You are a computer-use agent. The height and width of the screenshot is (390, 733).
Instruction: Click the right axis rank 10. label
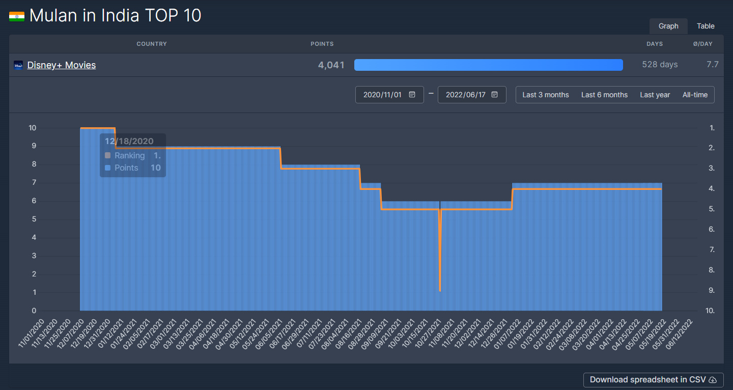(711, 311)
